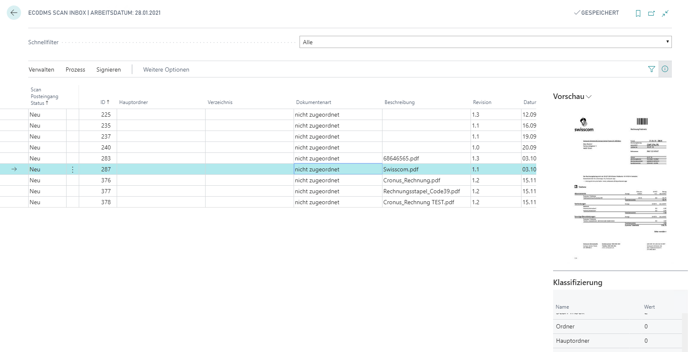Expand the Vorschau chevron menu
The image size is (690, 352).
pyautogui.click(x=589, y=96)
